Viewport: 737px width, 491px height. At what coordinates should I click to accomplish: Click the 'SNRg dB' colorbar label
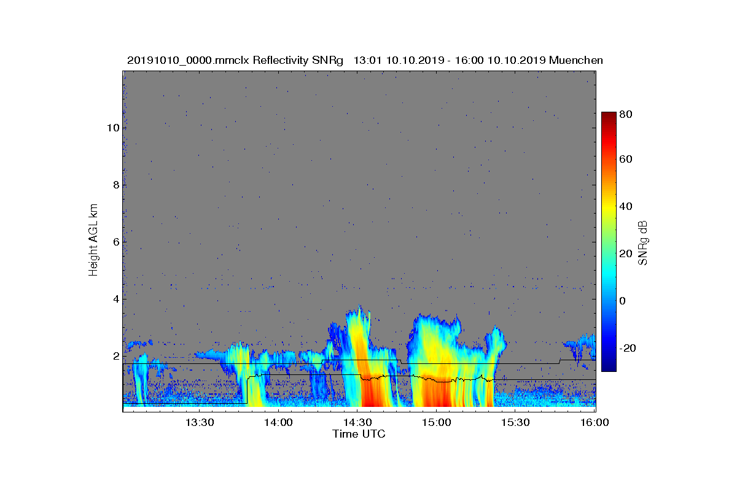click(x=644, y=242)
